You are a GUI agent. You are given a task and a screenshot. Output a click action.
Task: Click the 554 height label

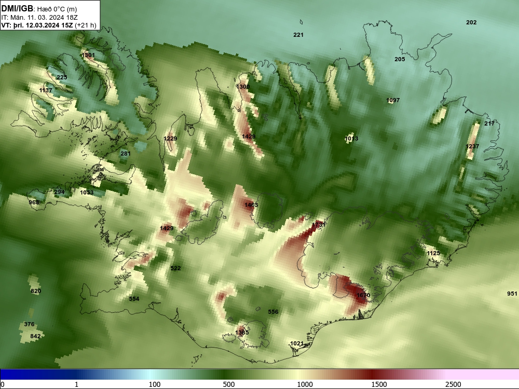click(134, 299)
